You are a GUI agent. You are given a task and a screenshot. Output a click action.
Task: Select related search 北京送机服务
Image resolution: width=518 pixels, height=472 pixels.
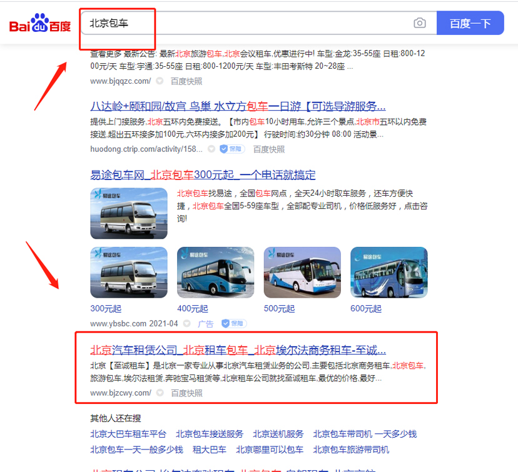[x=278, y=434]
